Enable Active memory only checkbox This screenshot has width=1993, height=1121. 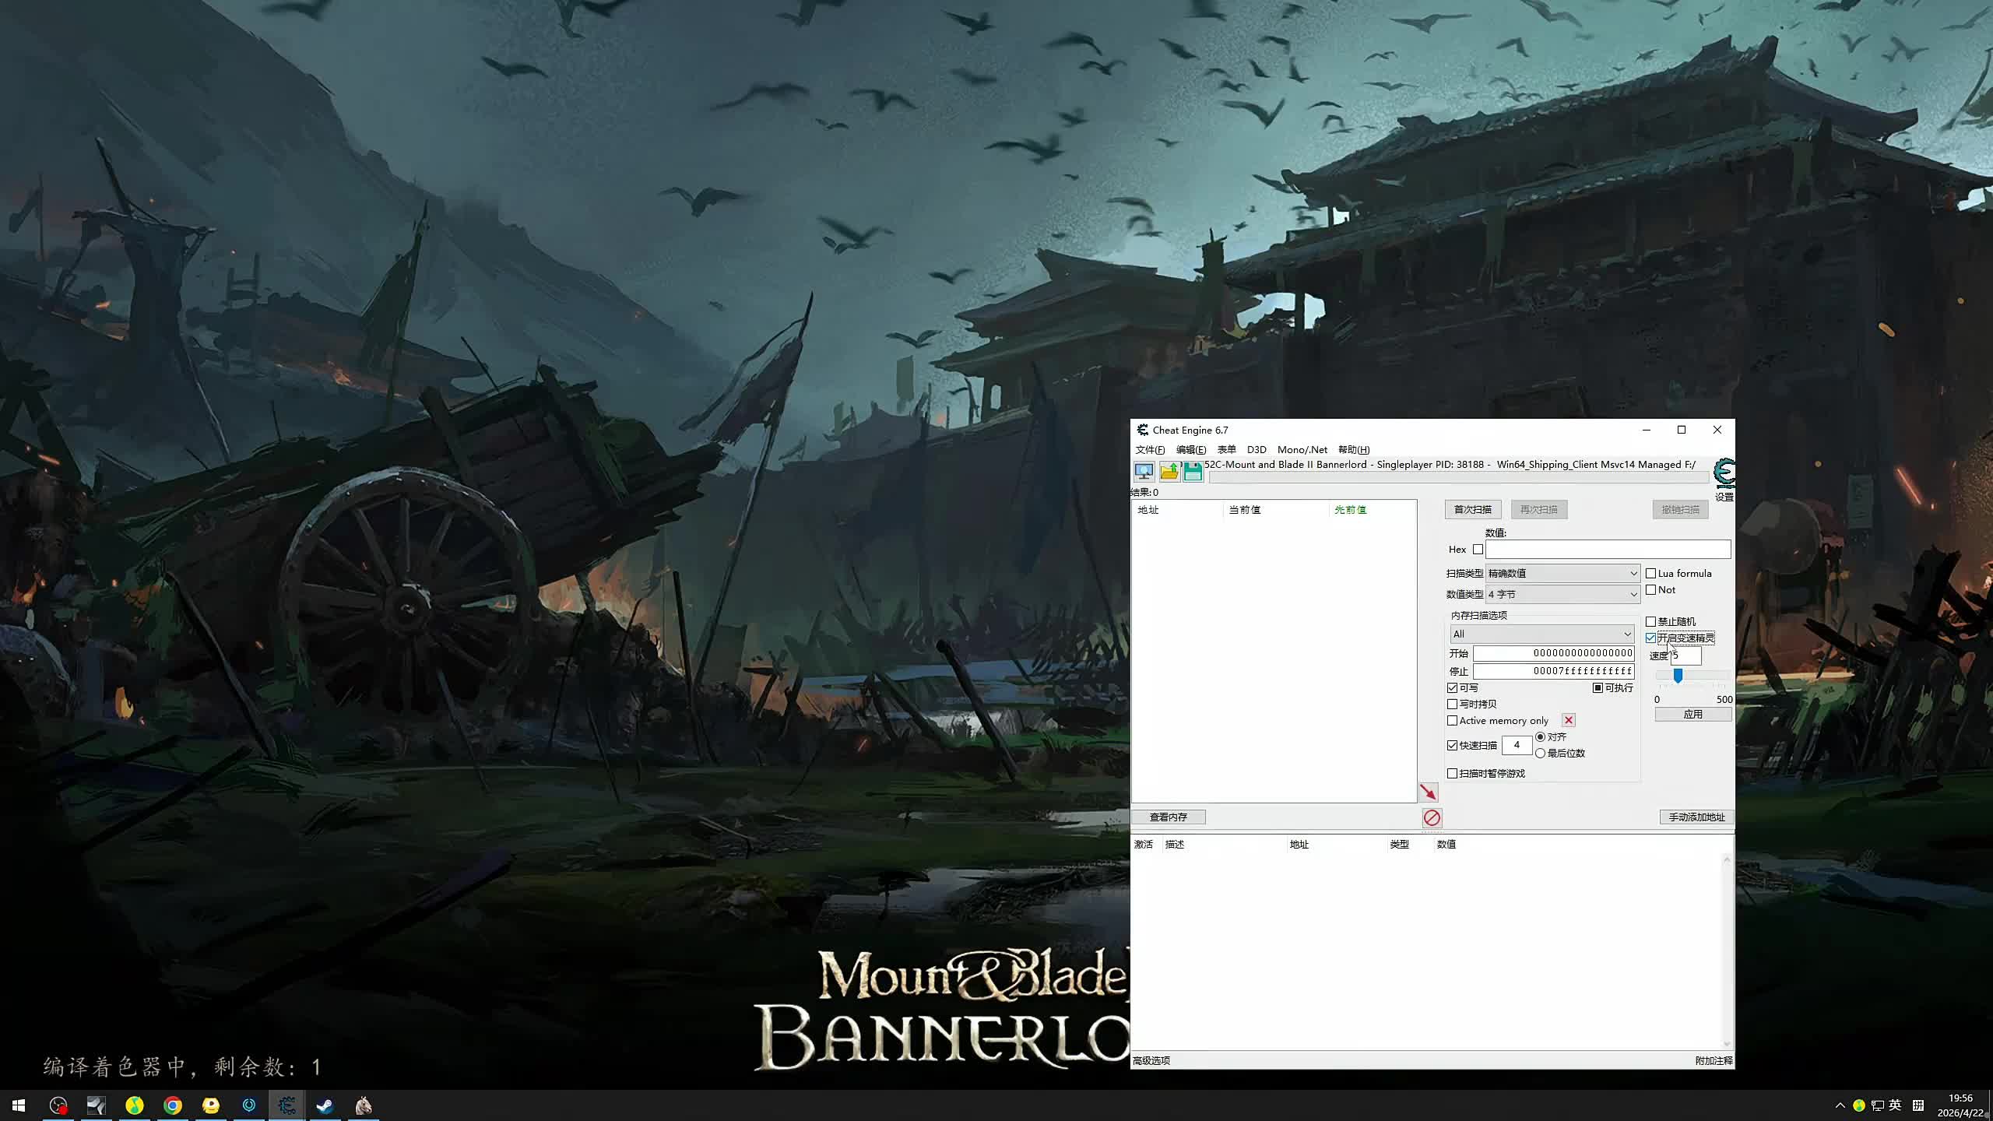1452,721
